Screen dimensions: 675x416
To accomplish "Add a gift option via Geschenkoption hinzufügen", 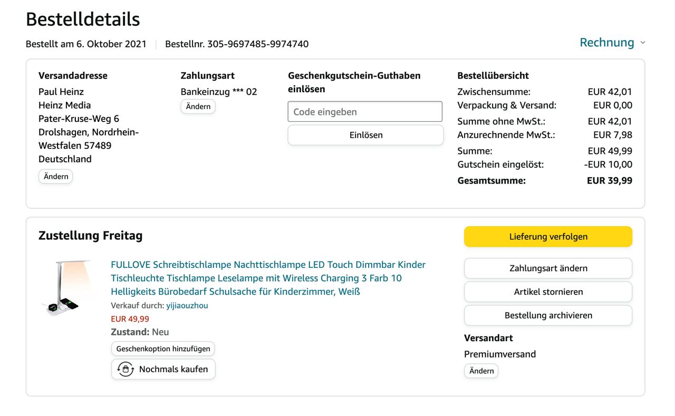I will [163, 349].
